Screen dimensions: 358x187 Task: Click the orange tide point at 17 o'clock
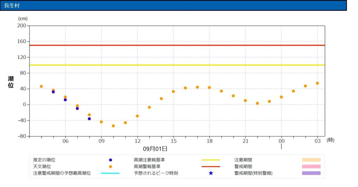197,87
